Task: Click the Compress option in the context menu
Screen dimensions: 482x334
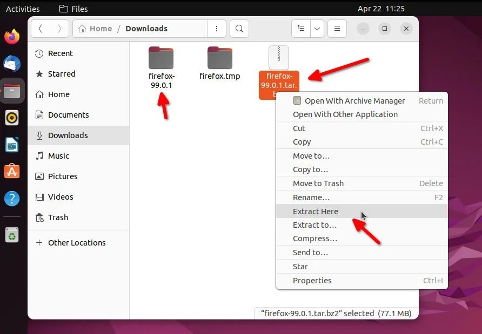Action: click(313, 238)
